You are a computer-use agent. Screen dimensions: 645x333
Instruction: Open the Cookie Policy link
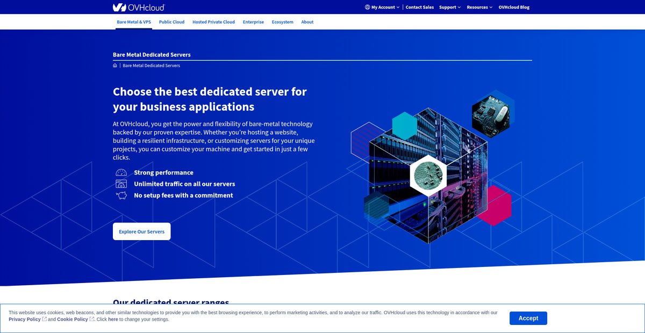point(73,319)
